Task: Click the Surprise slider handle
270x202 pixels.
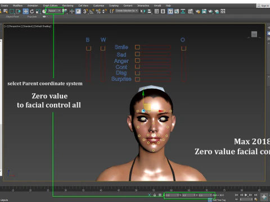Action: click(137, 79)
